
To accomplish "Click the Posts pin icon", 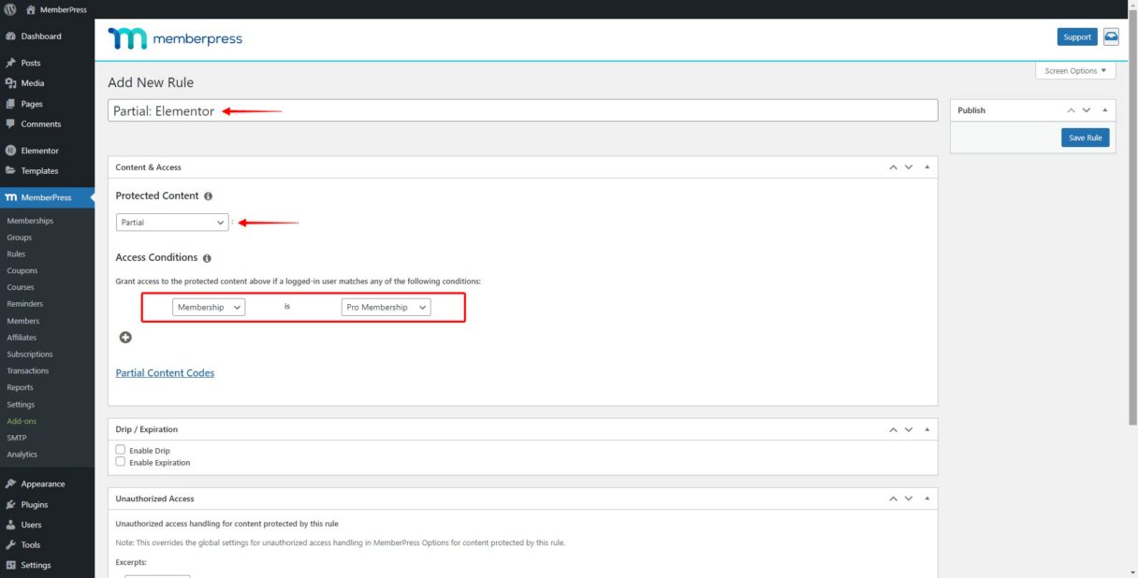I will pyautogui.click(x=10, y=63).
